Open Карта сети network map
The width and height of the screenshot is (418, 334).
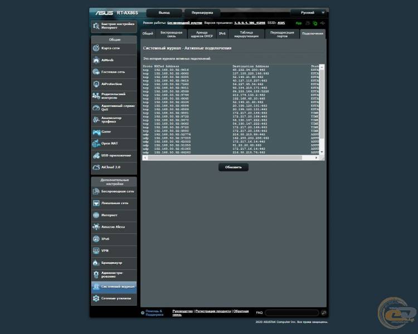tap(114, 48)
